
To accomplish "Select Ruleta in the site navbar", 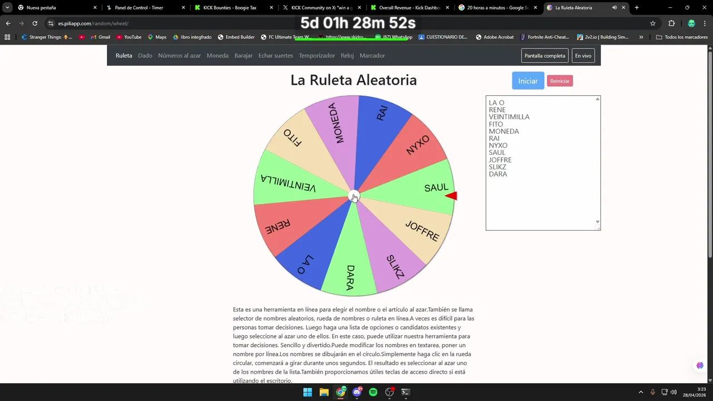I will (x=124, y=56).
